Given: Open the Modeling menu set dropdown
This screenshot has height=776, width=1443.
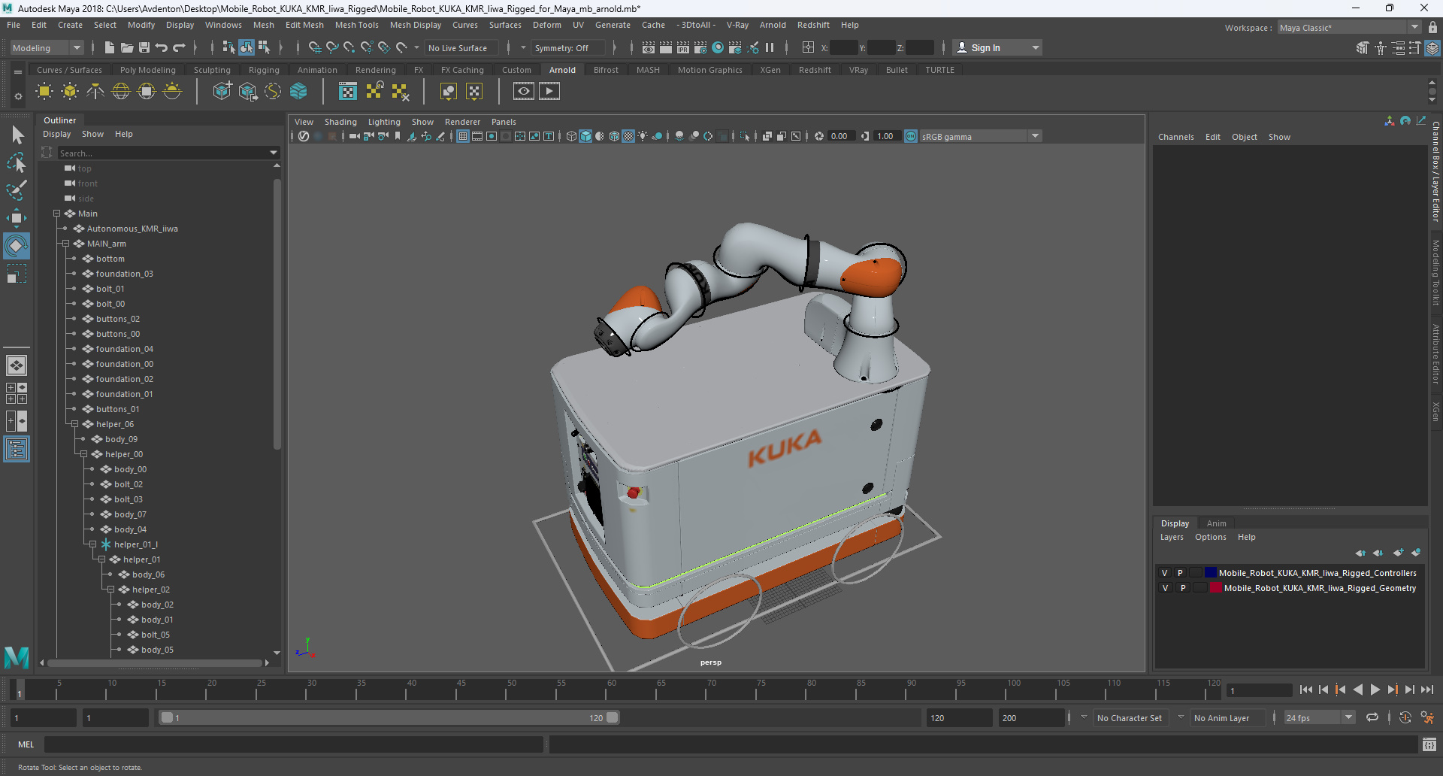Looking at the screenshot, I should click(x=47, y=47).
